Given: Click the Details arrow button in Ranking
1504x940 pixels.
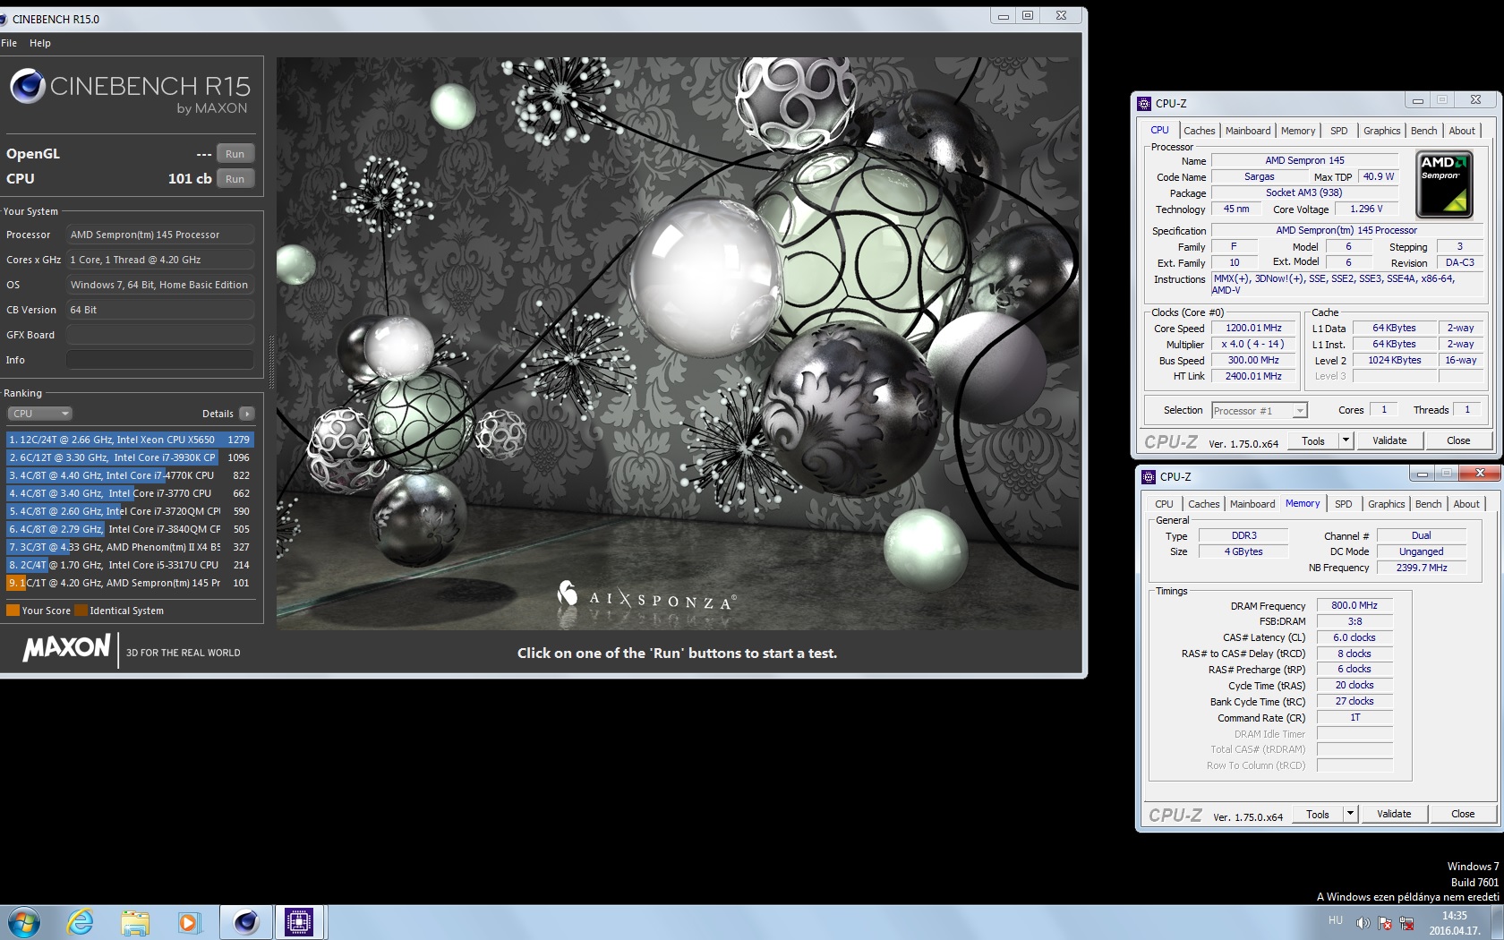Looking at the screenshot, I should (x=247, y=414).
